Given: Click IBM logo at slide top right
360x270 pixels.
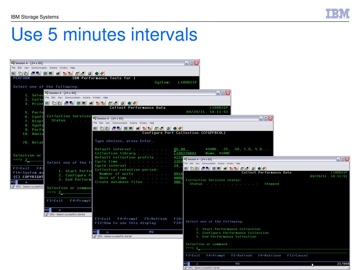Looking at the screenshot, I should [337, 14].
